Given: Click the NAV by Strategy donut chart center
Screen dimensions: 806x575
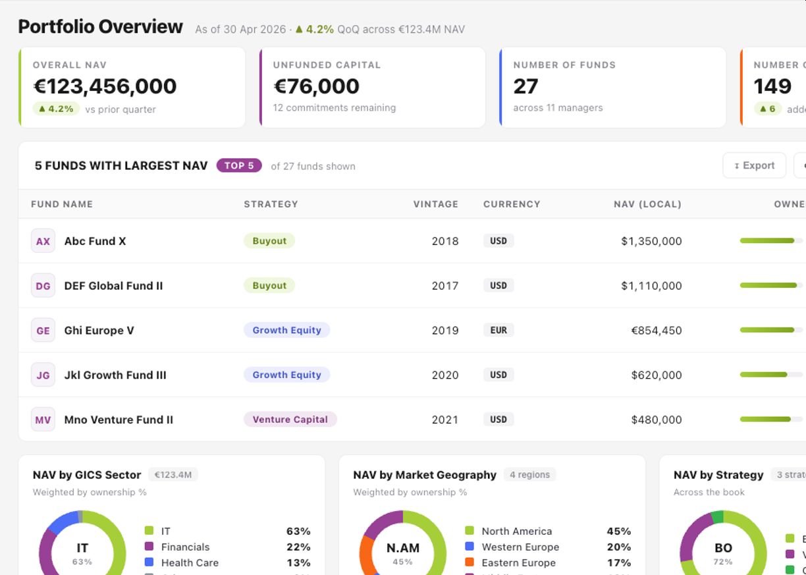Looking at the screenshot, I should click(723, 553).
